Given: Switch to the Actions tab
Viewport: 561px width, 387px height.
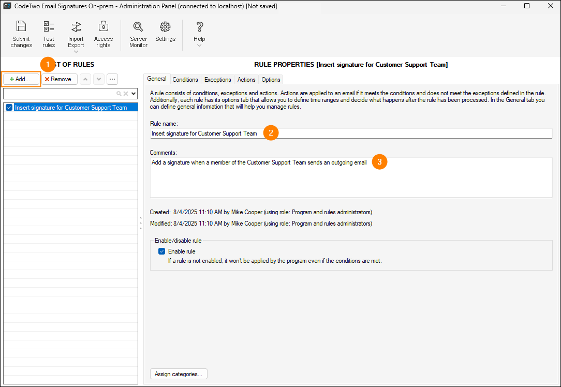Looking at the screenshot, I should click(246, 80).
